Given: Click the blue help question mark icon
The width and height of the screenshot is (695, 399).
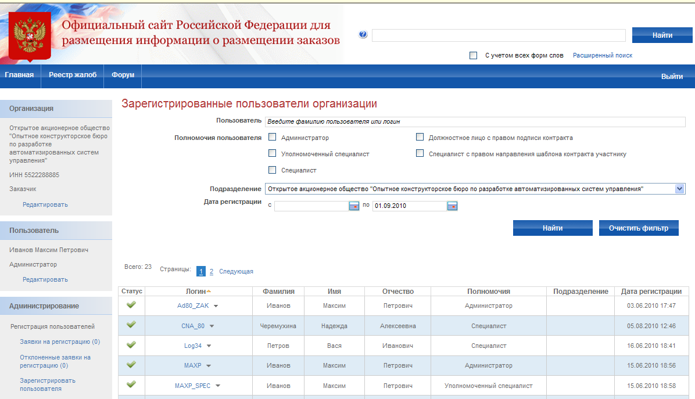Looking at the screenshot, I should [363, 34].
